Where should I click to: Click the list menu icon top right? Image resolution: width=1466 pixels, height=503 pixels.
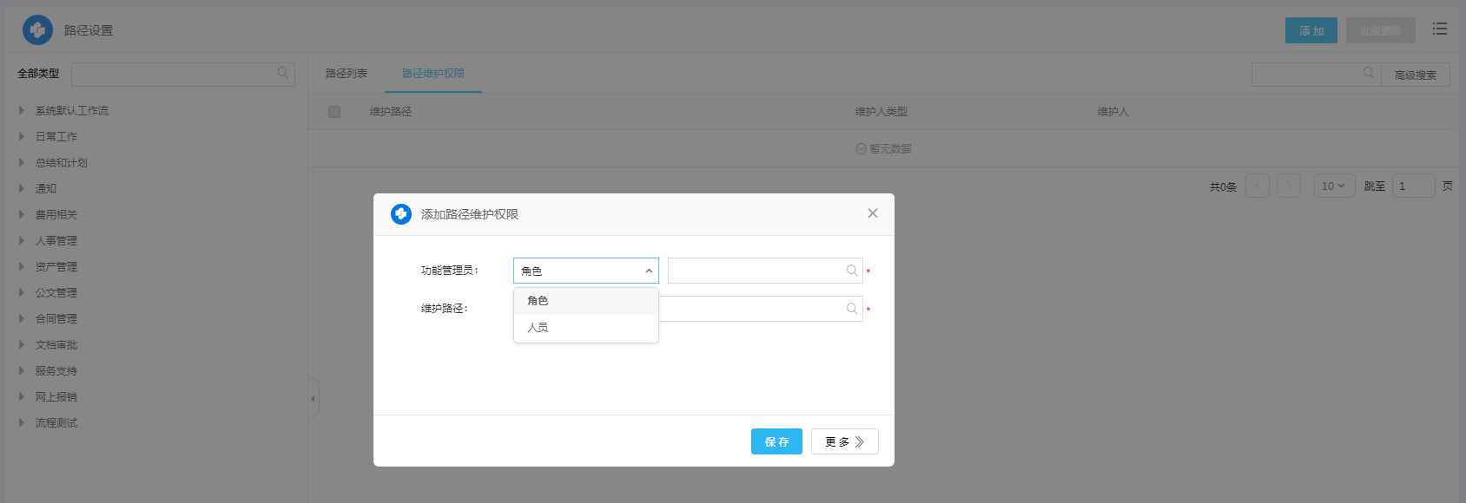1439,29
